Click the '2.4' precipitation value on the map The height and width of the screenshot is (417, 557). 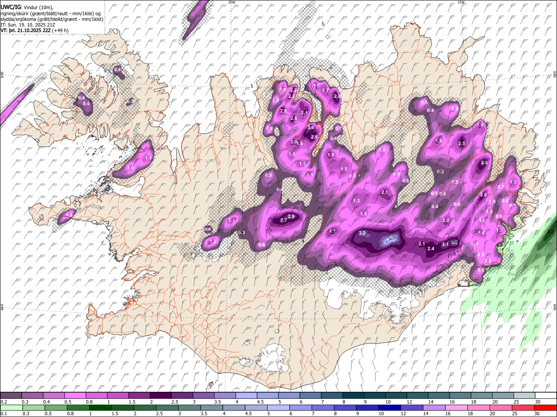[x=431, y=249]
